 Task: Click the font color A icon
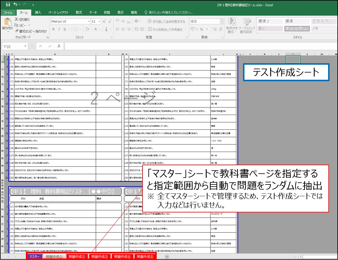click(x=96, y=29)
